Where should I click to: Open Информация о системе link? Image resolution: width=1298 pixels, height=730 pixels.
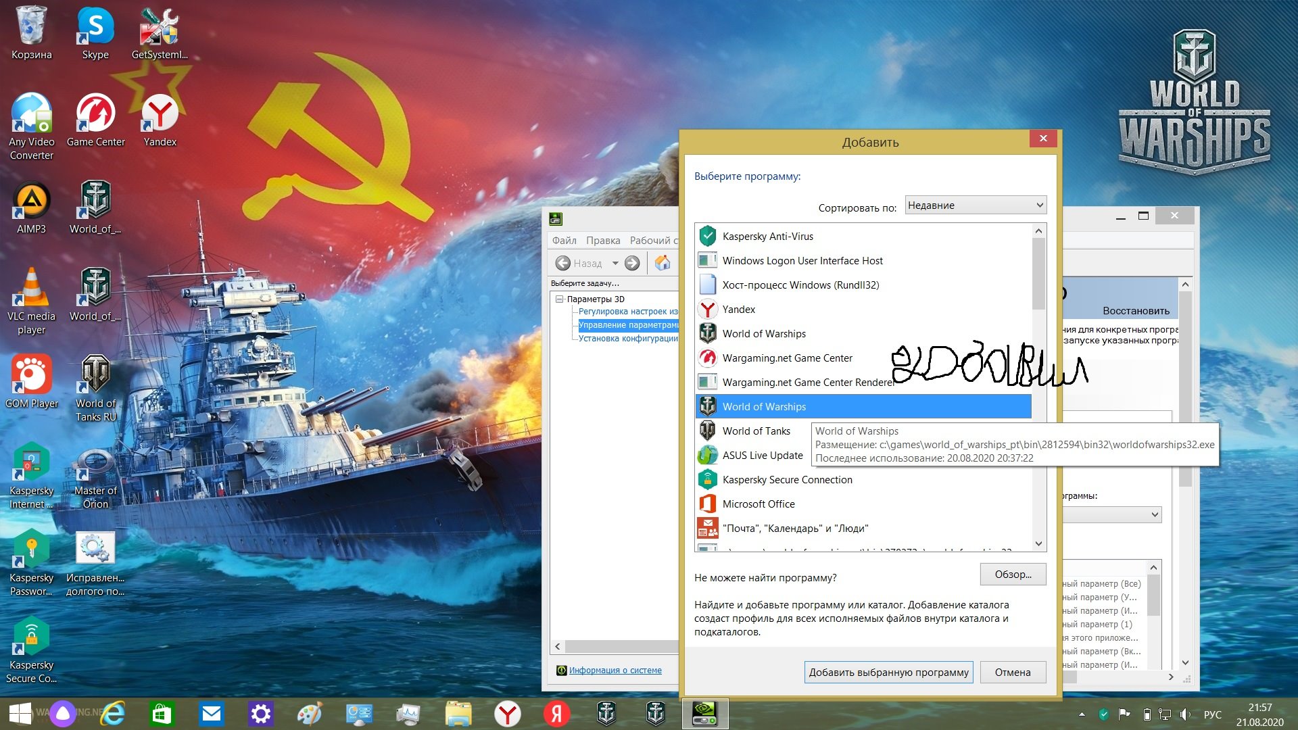615,670
